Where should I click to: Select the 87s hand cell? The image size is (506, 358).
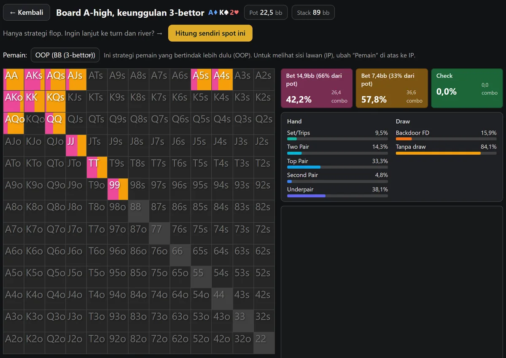point(159,211)
